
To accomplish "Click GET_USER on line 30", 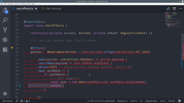I will [142, 52].
